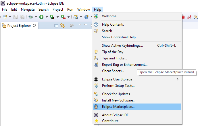Close the Project Explorer tab
The height and width of the screenshot is (126, 198).
(35, 26)
